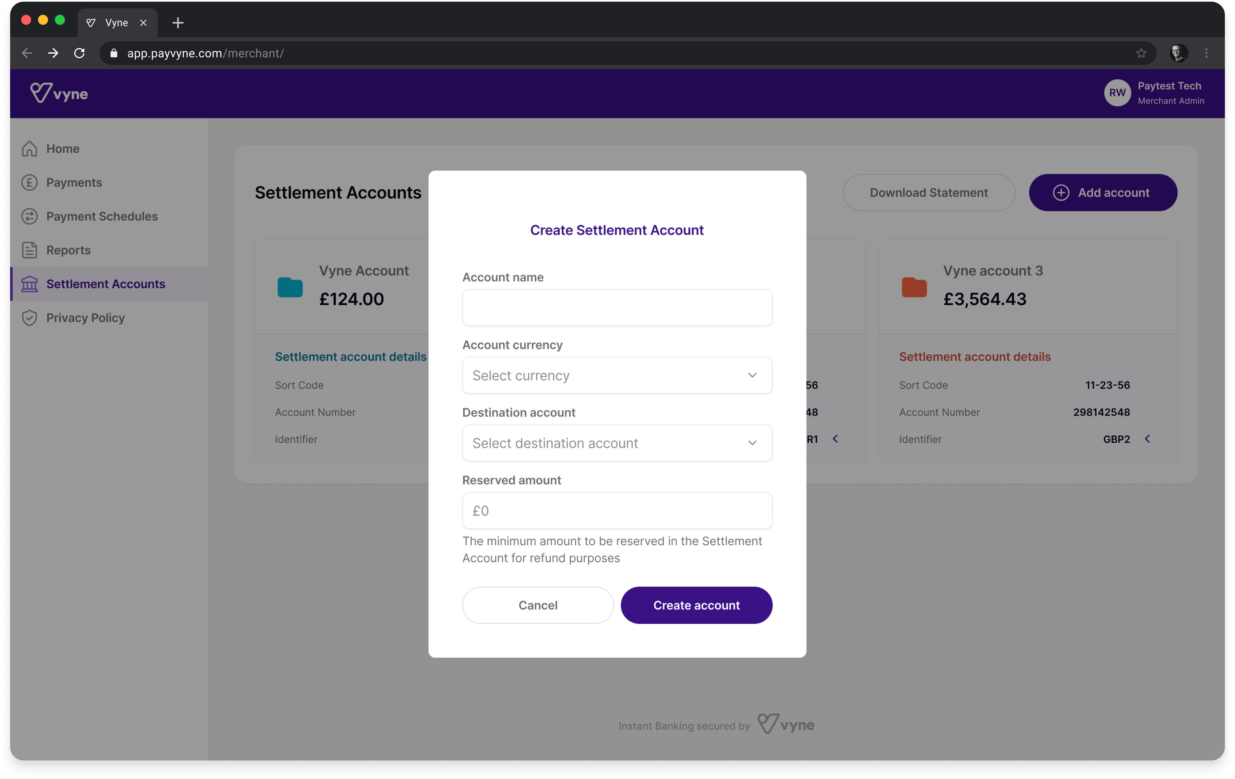The height and width of the screenshot is (779, 1235).
Task: Click the Account name input field
Action: click(x=617, y=308)
